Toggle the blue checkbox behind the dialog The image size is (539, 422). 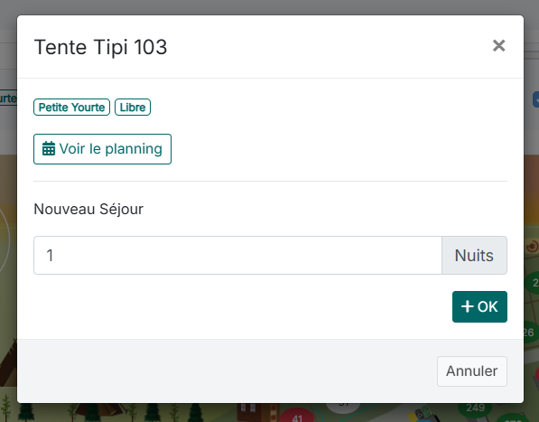[x=535, y=99]
